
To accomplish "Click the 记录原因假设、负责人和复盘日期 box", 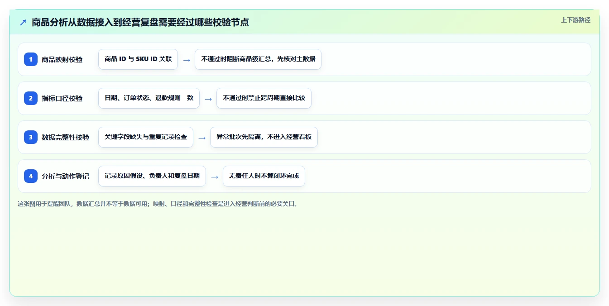I will [x=152, y=176].
